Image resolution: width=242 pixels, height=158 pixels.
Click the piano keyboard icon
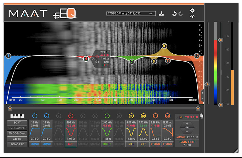click(x=18, y=116)
